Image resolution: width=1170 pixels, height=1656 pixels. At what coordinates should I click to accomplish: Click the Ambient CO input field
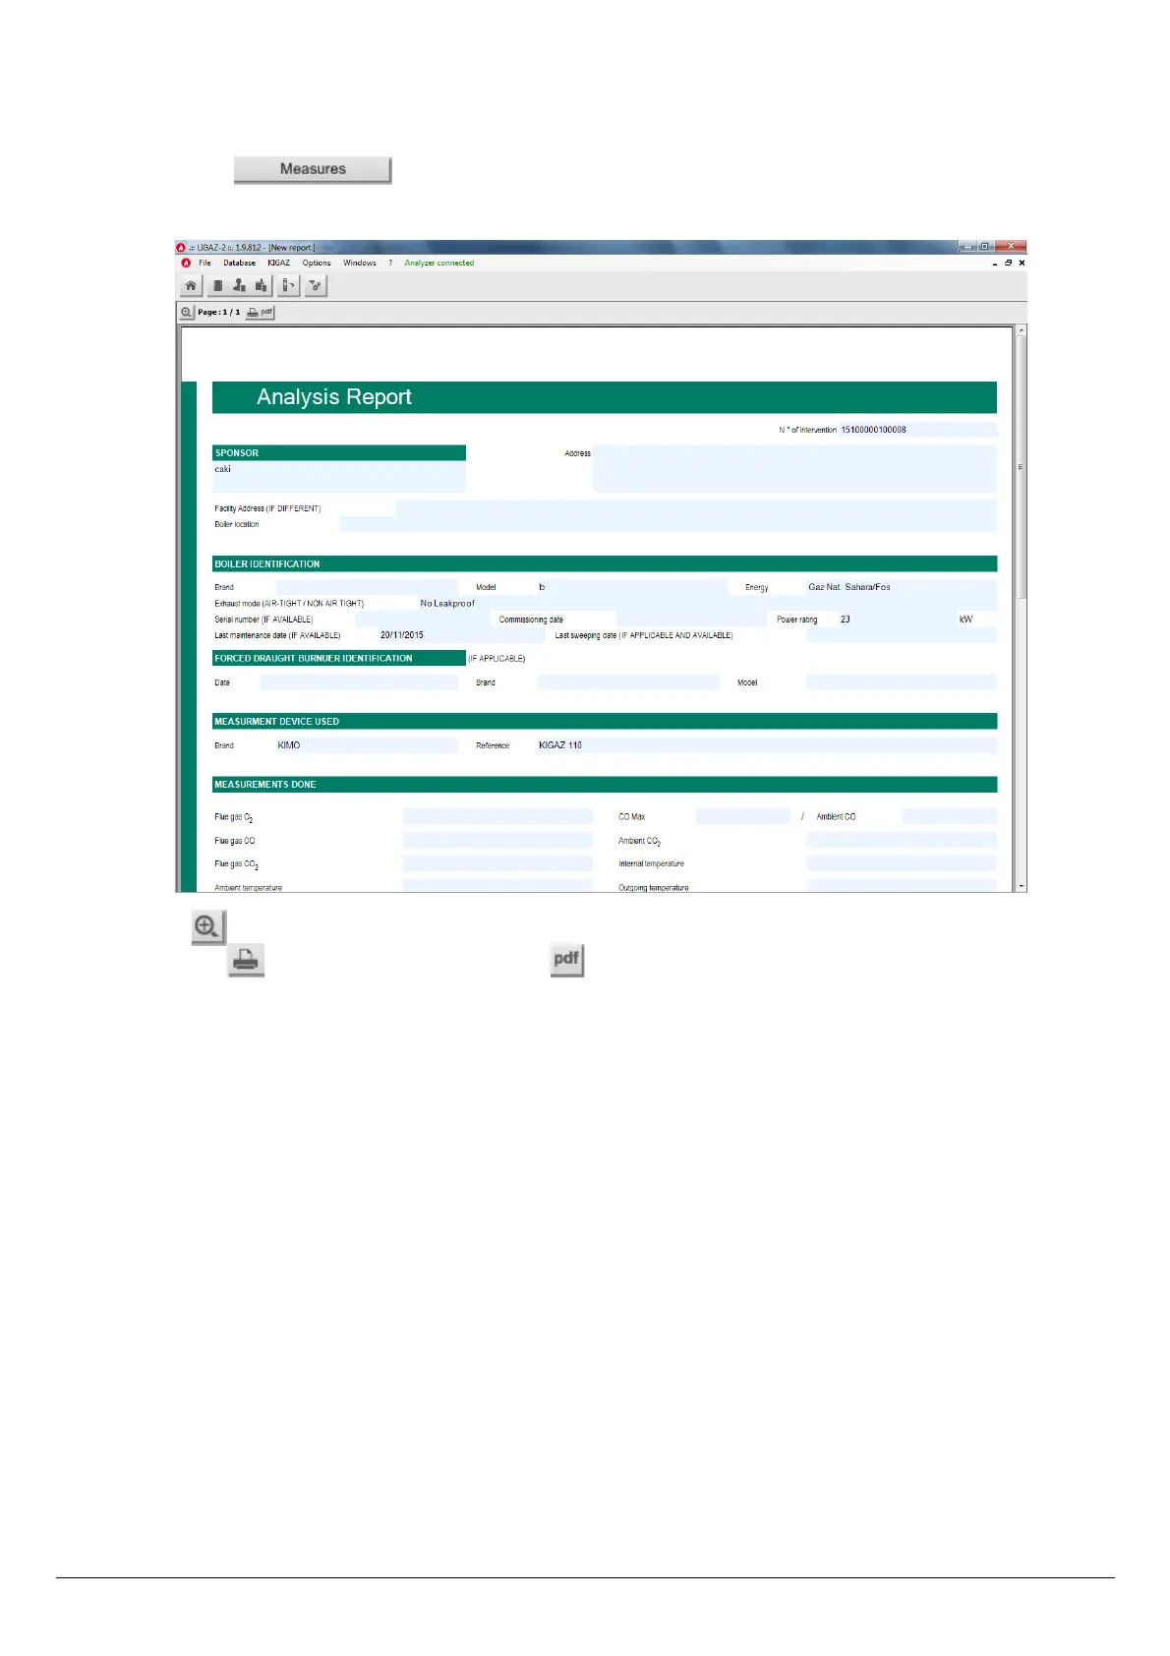tap(949, 816)
